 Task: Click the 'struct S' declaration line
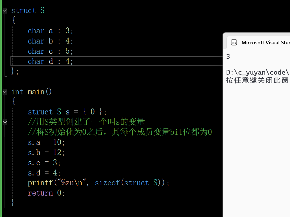pyautogui.click(x=28, y=10)
